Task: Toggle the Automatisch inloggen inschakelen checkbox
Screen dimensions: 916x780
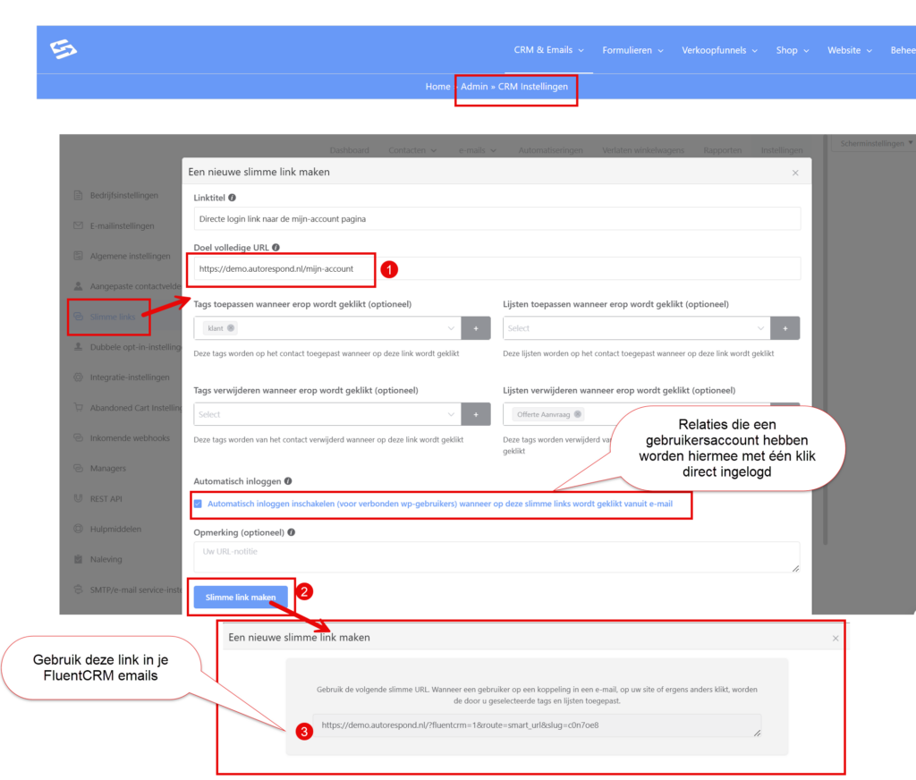Action: point(198,504)
